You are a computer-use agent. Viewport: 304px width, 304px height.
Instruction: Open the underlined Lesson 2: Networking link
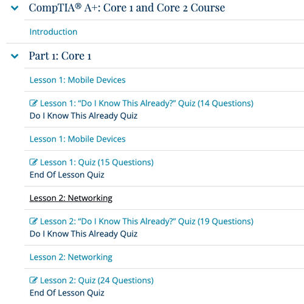click(x=71, y=198)
